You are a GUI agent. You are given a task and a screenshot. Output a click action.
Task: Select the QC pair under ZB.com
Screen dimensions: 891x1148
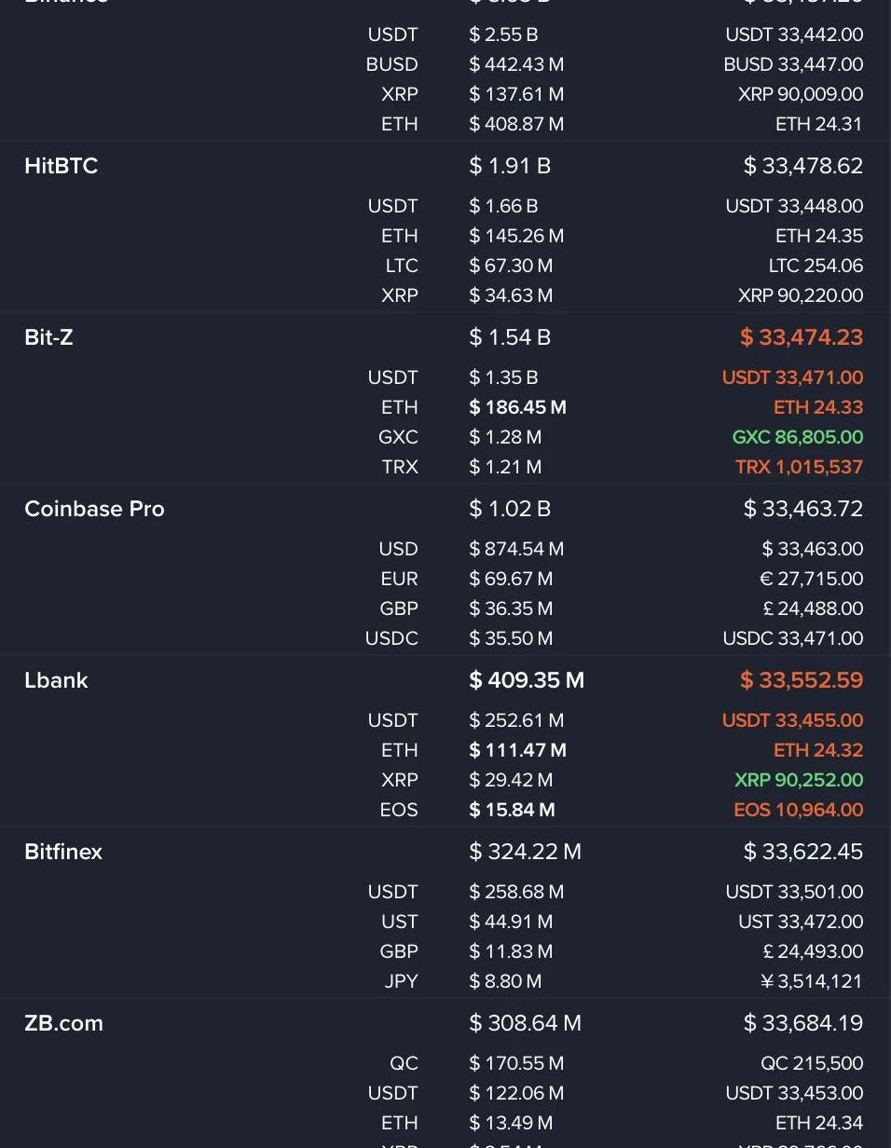404,1063
